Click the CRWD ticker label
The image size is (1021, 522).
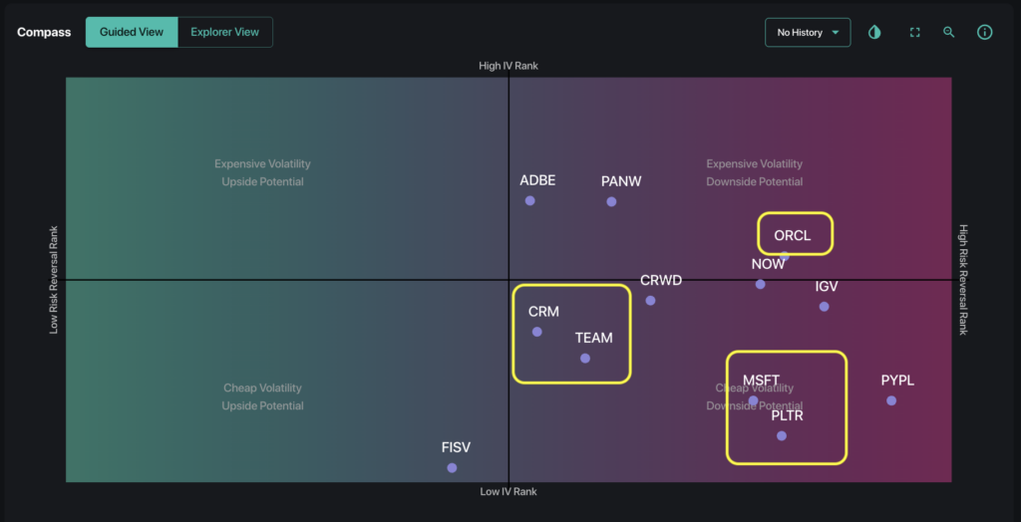pyautogui.click(x=661, y=281)
